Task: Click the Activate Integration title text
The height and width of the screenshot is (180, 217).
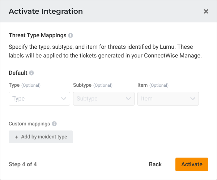Action: pos(46,11)
